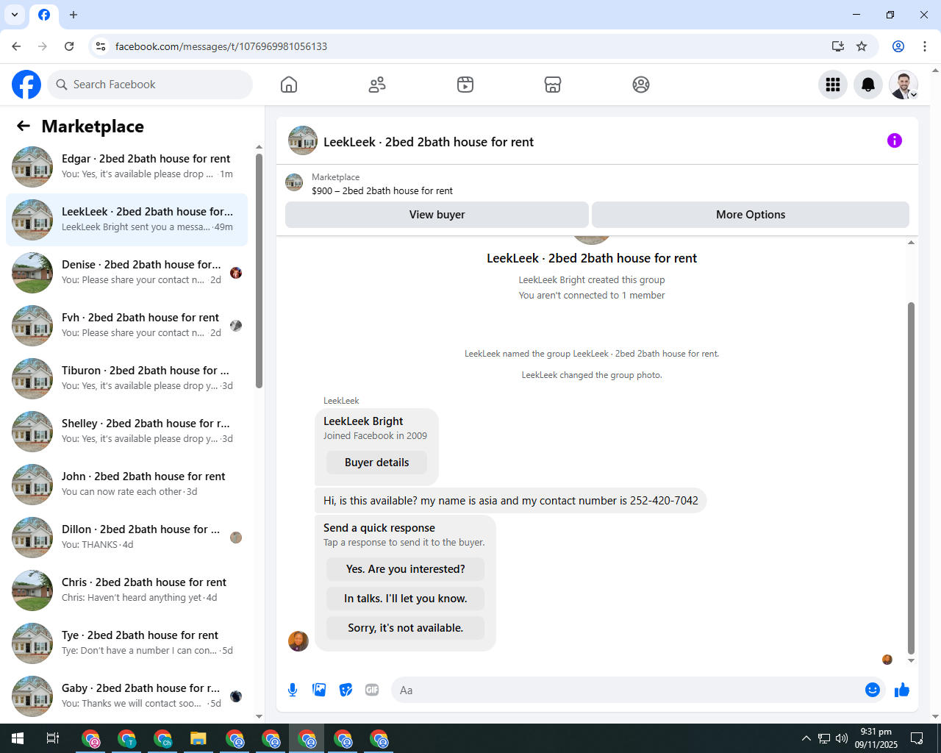
Task: Go to the Home feed icon
Action: pos(289,85)
